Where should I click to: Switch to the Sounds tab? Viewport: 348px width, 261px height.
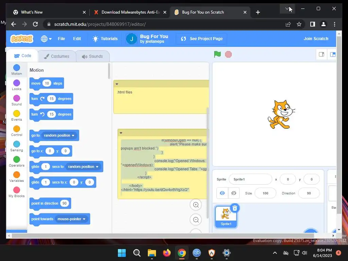tap(92, 56)
